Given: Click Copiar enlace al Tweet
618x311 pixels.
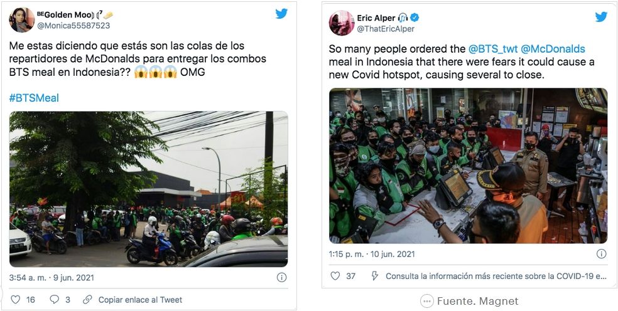Looking at the screenshot, I should 140,300.
